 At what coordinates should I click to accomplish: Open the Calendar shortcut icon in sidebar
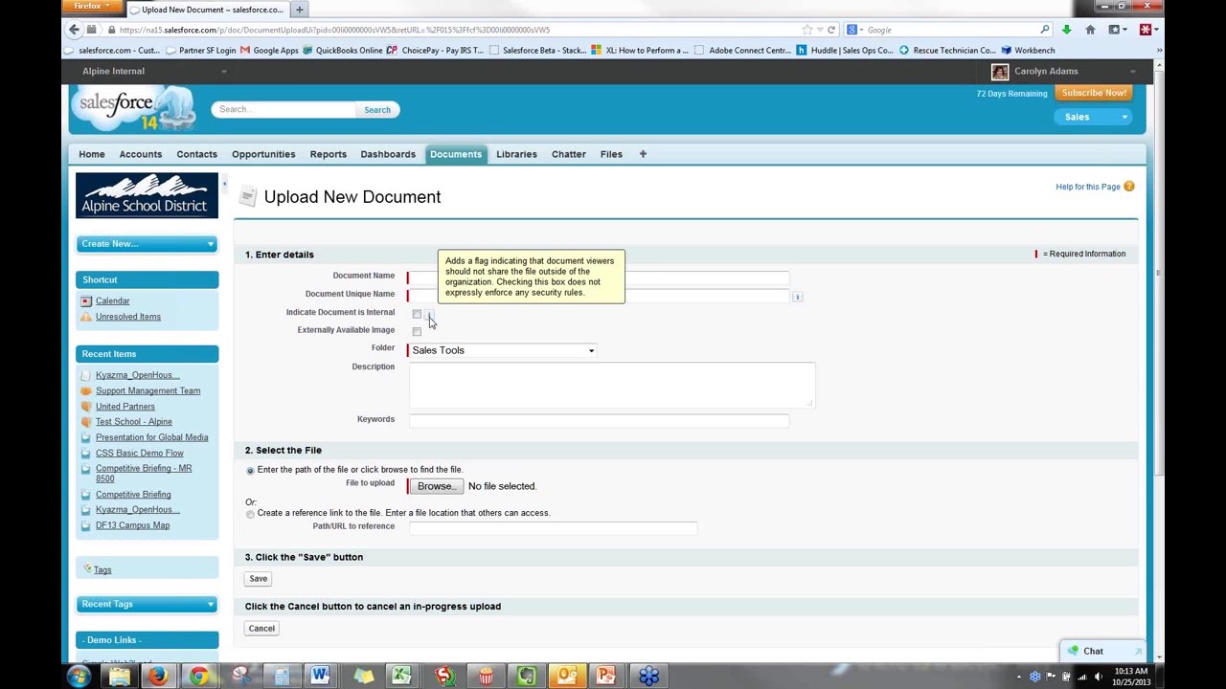(86, 301)
